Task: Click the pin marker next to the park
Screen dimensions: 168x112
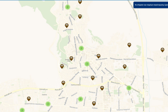Action: (71, 58)
